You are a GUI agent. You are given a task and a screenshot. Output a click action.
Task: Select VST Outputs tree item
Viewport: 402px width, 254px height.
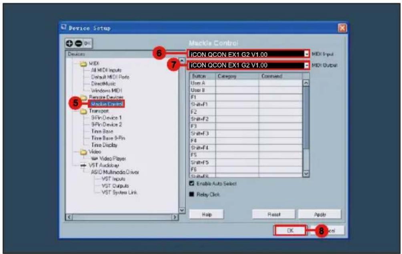(x=115, y=186)
